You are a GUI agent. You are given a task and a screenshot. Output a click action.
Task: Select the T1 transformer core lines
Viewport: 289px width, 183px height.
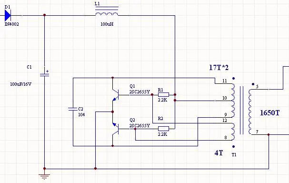pyautogui.click(x=242, y=110)
